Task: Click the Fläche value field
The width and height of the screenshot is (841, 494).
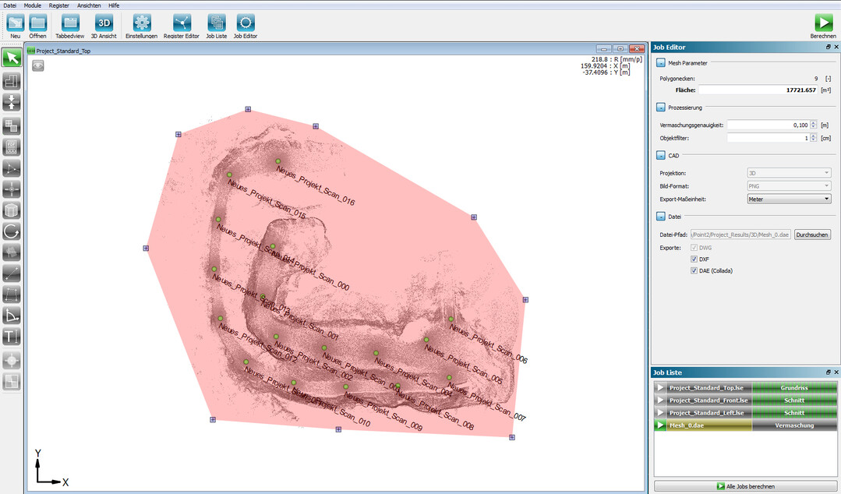Action: tap(758, 90)
